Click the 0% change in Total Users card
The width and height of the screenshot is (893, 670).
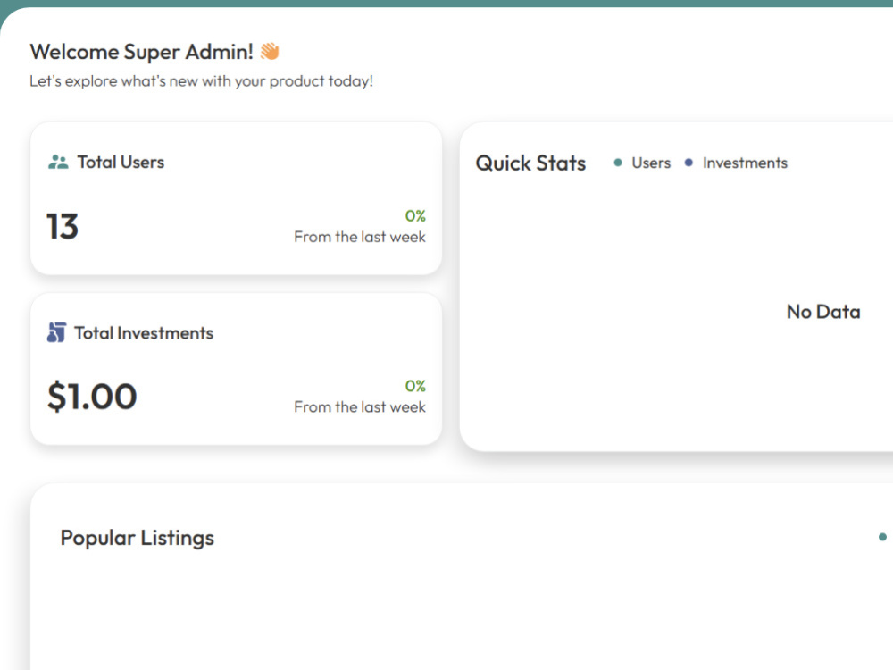(415, 216)
